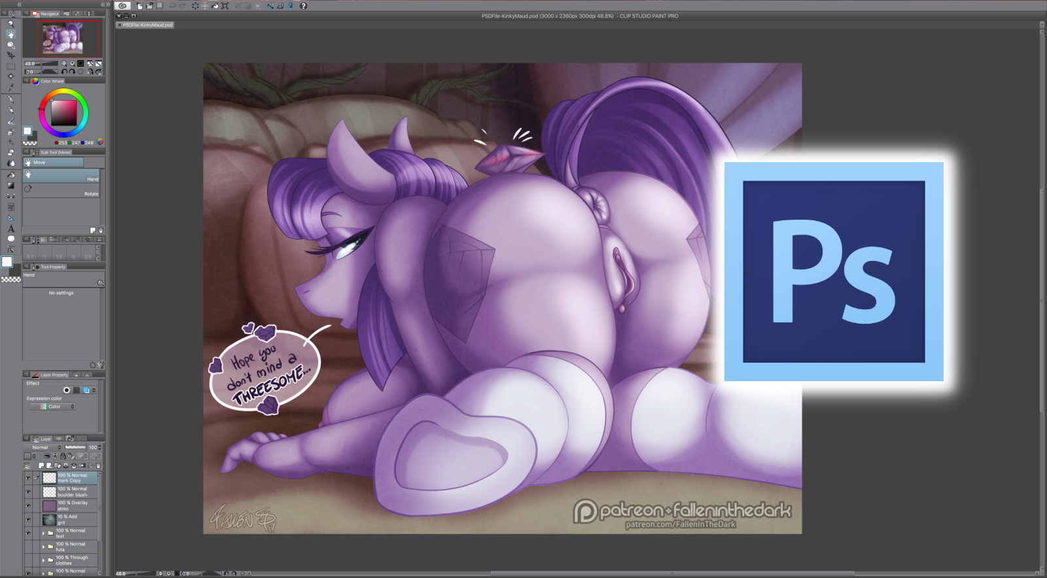1047x578 pixels.
Task: Select the rectangular Selection marquee tool
Action: click(x=10, y=67)
